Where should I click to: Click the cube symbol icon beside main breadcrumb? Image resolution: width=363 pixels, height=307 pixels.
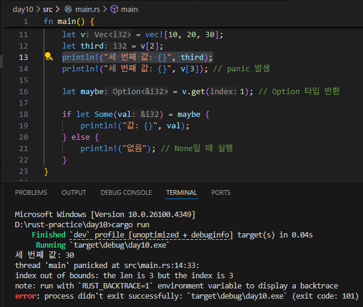point(114,9)
